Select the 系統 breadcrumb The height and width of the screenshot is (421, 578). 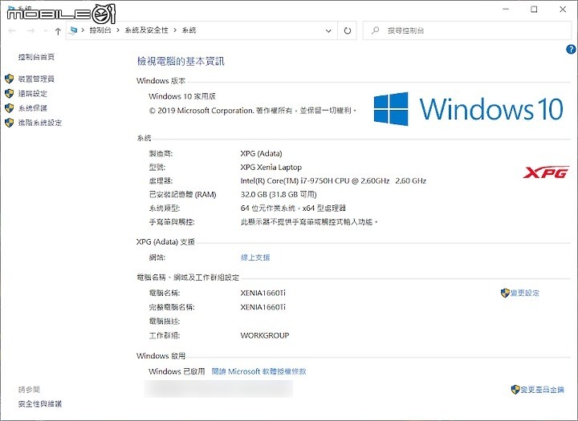tap(189, 30)
